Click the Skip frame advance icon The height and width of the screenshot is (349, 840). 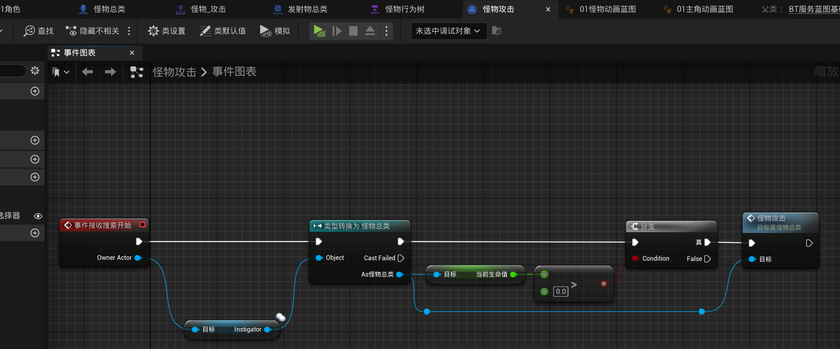pos(337,31)
